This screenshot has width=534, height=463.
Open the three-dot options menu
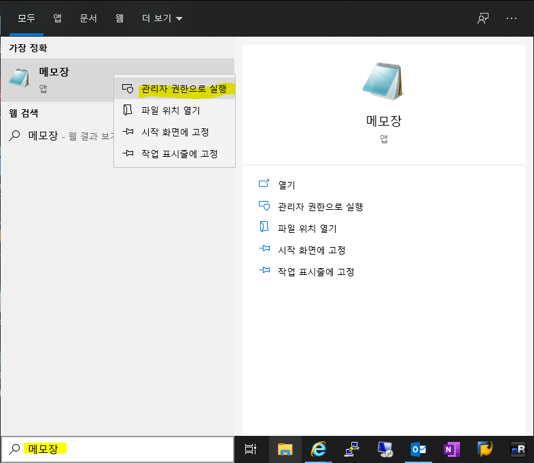pyautogui.click(x=511, y=18)
